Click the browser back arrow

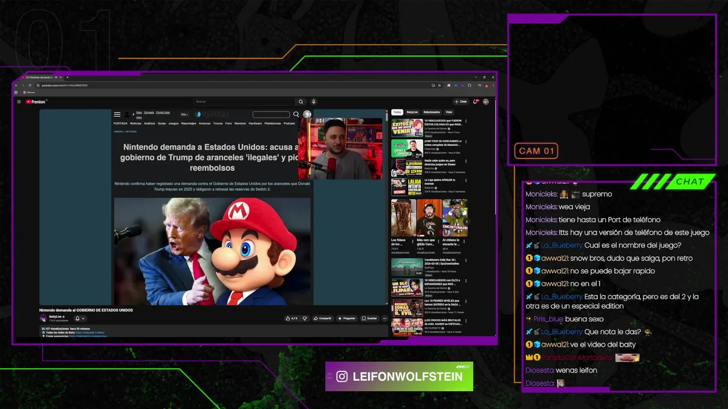click(16, 85)
